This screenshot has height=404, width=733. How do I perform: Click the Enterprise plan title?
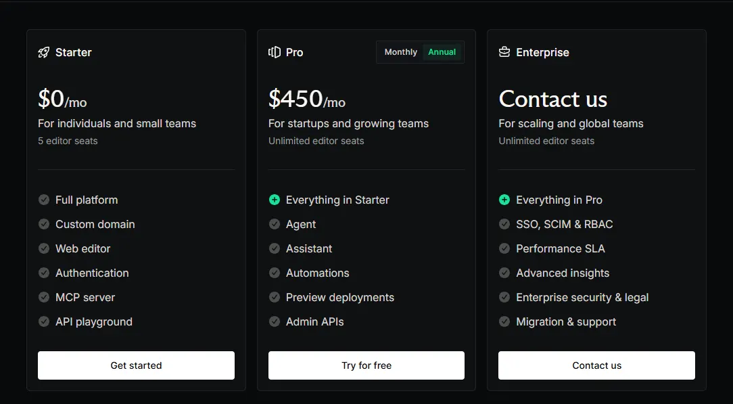(x=542, y=52)
